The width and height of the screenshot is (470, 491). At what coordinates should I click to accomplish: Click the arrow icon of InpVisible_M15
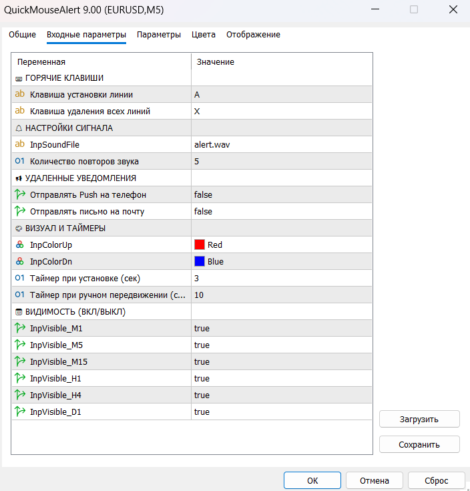coord(20,361)
